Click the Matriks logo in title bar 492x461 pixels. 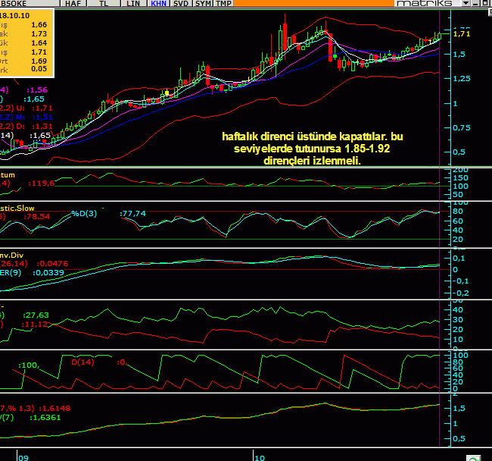click(x=424, y=4)
